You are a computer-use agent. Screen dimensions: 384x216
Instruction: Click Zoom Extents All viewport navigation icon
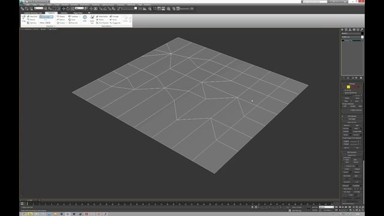click(362, 207)
